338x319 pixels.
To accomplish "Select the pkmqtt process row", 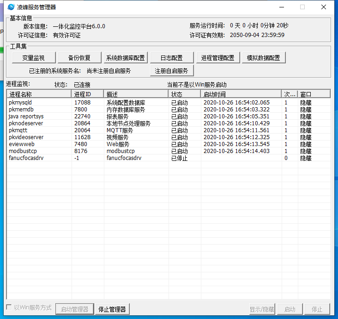I will tap(169, 130).
